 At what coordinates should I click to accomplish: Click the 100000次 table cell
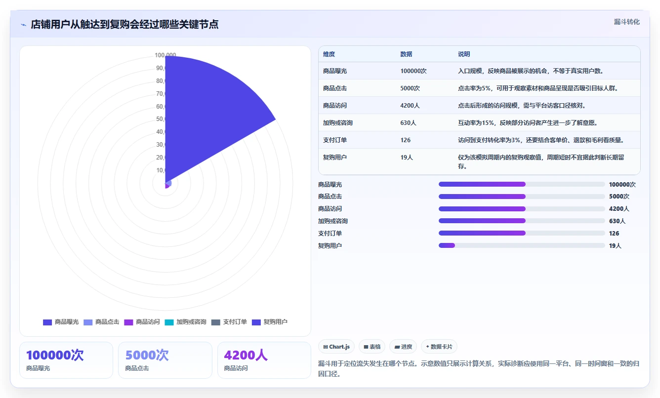[413, 71]
